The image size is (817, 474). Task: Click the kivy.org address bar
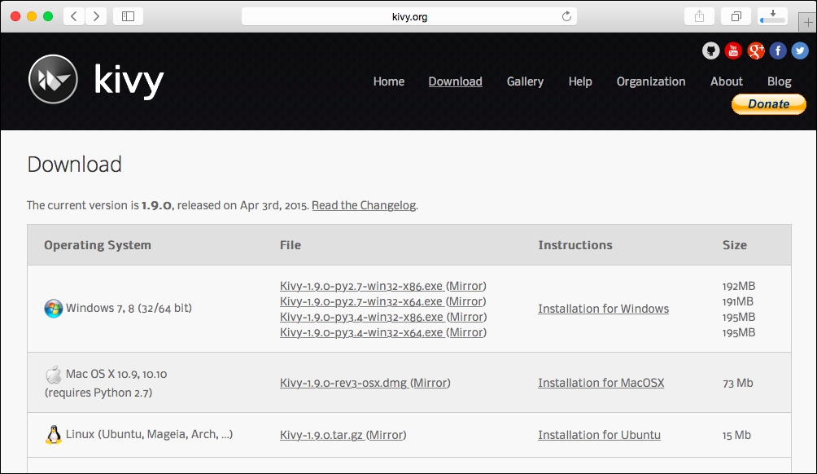point(409,16)
